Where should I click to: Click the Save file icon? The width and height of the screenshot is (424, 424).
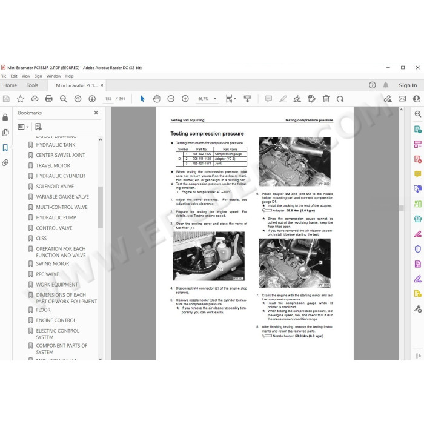[6, 99]
